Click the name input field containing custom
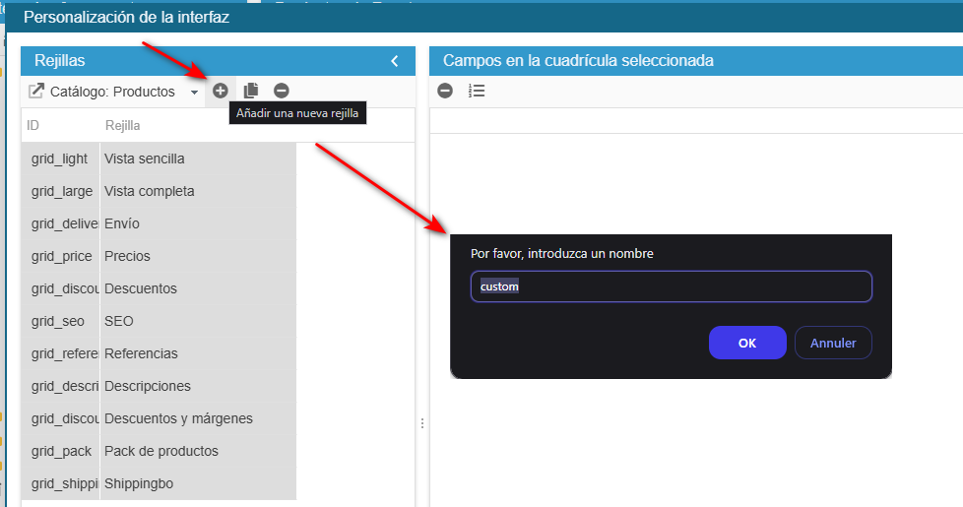This screenshot has width=963, height=507. click(x=672, y=286)
